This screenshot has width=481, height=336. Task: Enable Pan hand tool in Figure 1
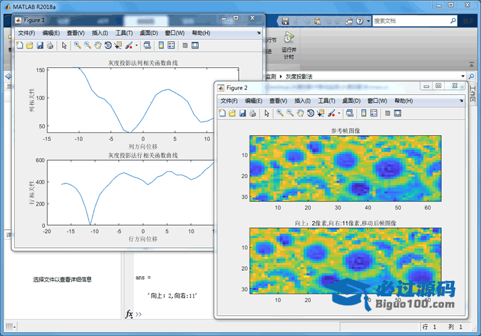coord(98,46)
